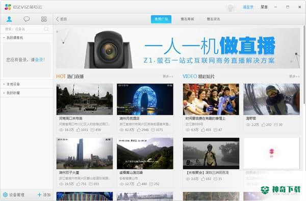Open the blue glowing arch building thumbnail
Screen dimensions: 306x201
(x=145, y=99)
